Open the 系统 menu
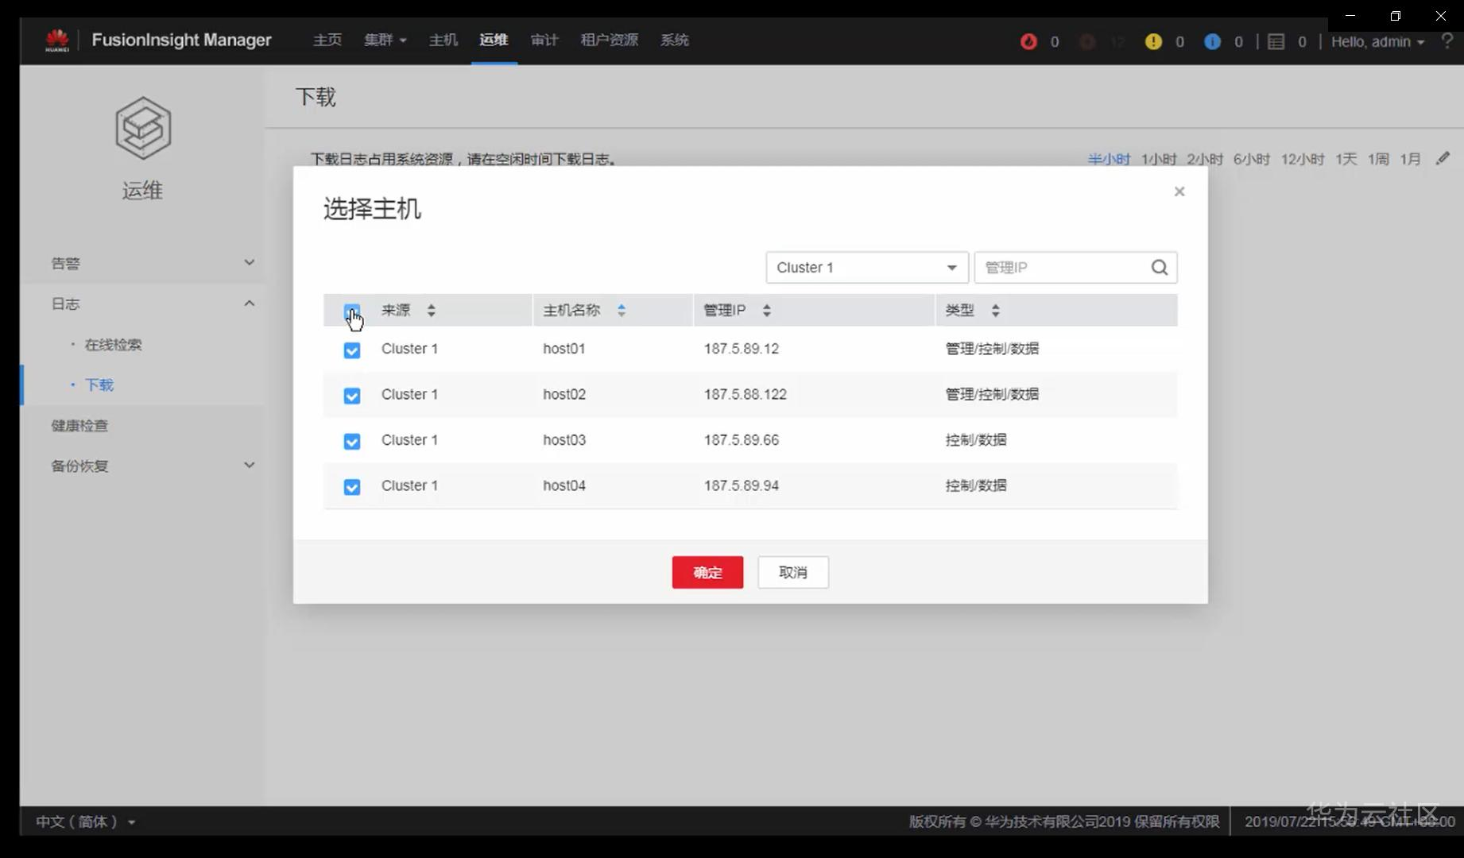This screenshot has height=858, width=1464. (675, 40)
